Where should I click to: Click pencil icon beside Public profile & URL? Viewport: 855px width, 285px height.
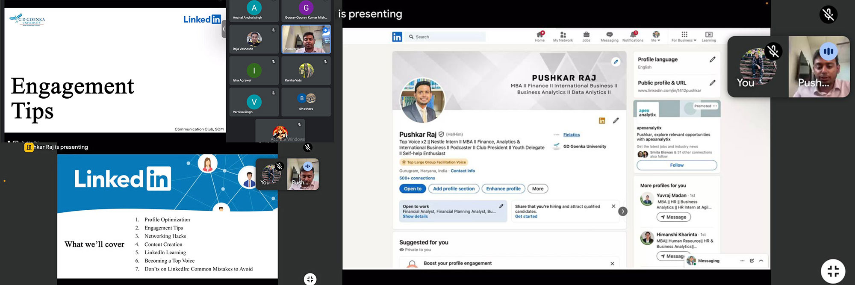coord(712,82)
